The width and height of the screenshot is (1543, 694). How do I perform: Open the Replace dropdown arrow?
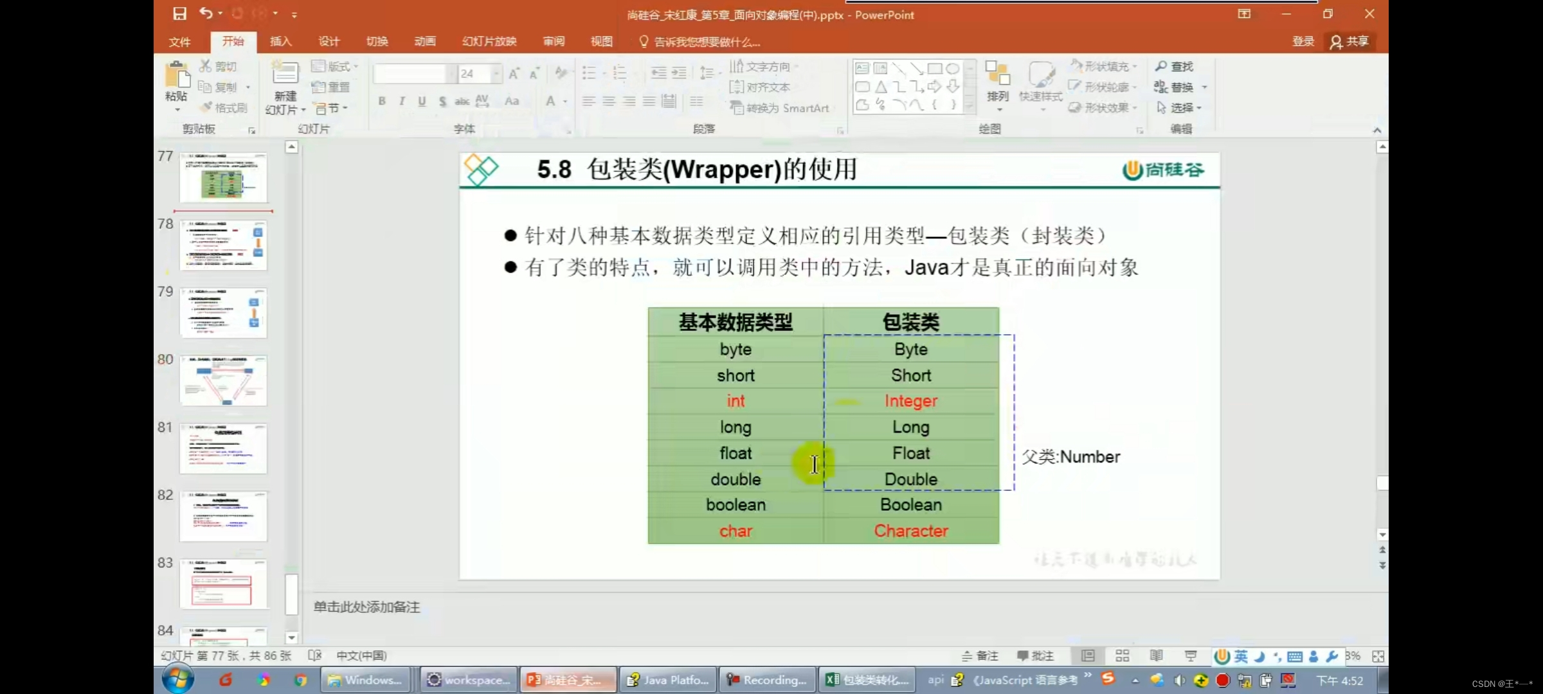1204,87
